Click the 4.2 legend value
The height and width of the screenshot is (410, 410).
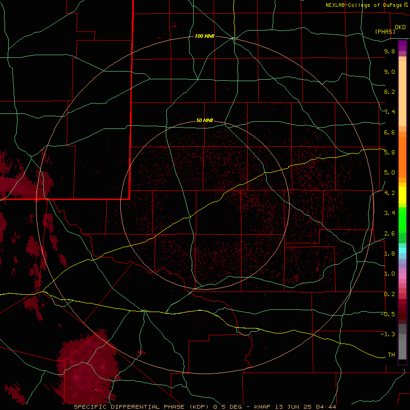point(389,193)
